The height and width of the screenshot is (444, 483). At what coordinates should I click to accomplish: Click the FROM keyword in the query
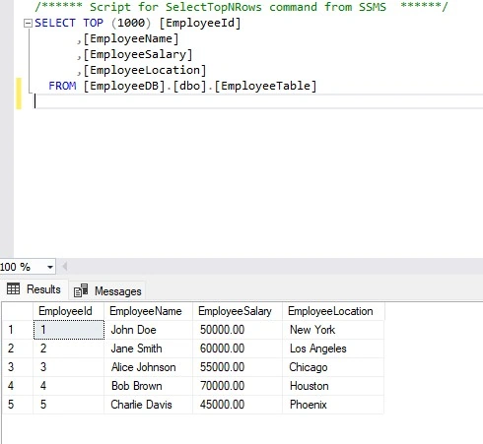click(62, 86)
